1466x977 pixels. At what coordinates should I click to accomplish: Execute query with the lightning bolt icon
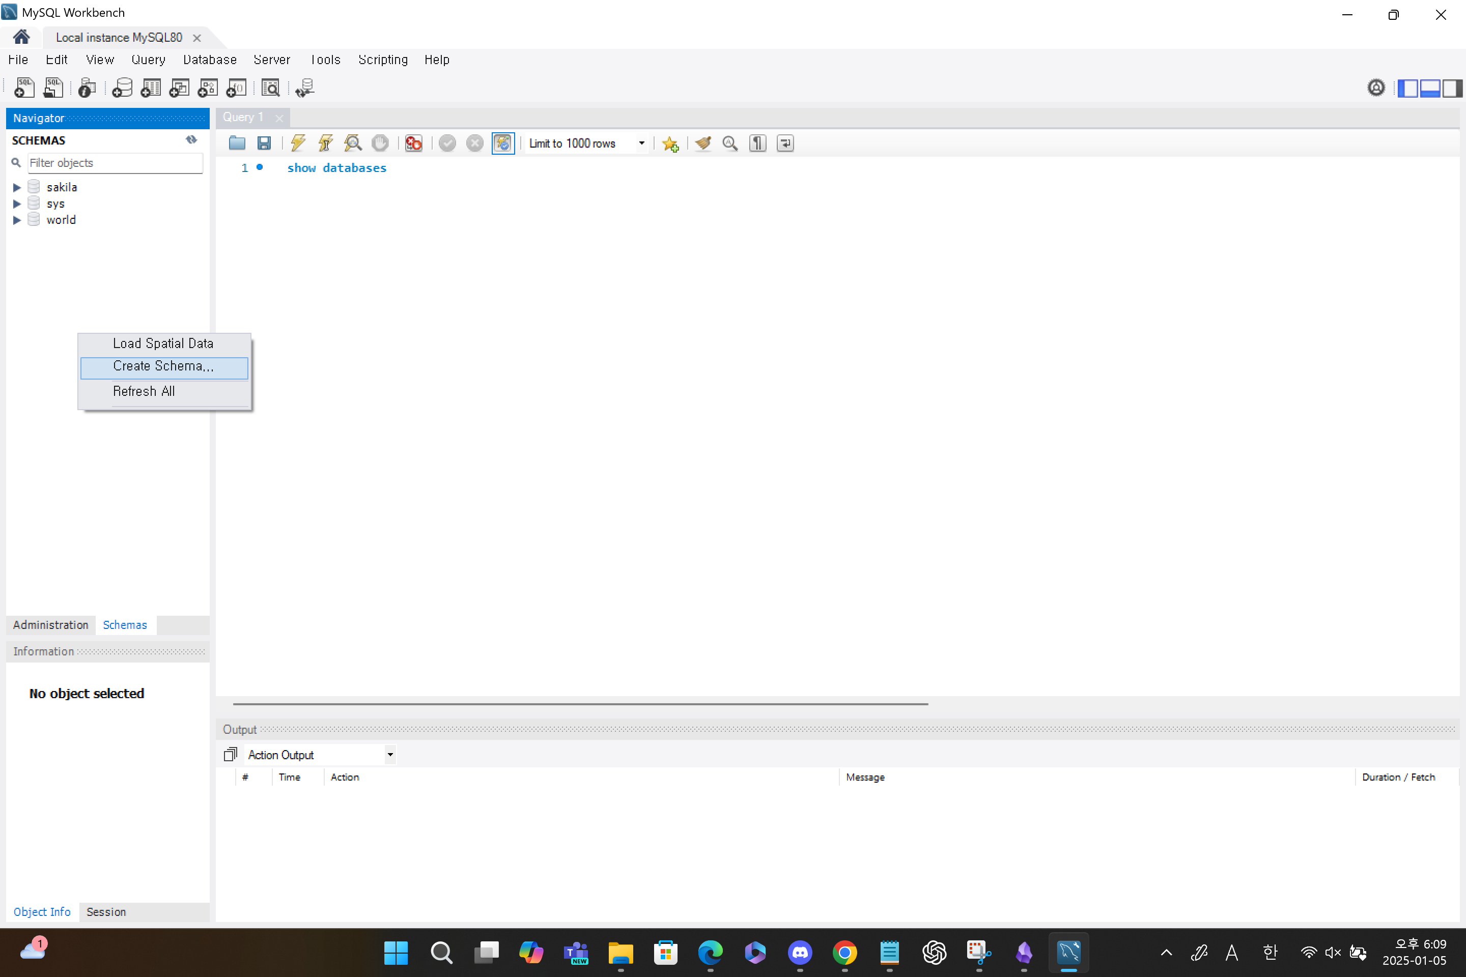pyautogui.click(x=298, y=143)
